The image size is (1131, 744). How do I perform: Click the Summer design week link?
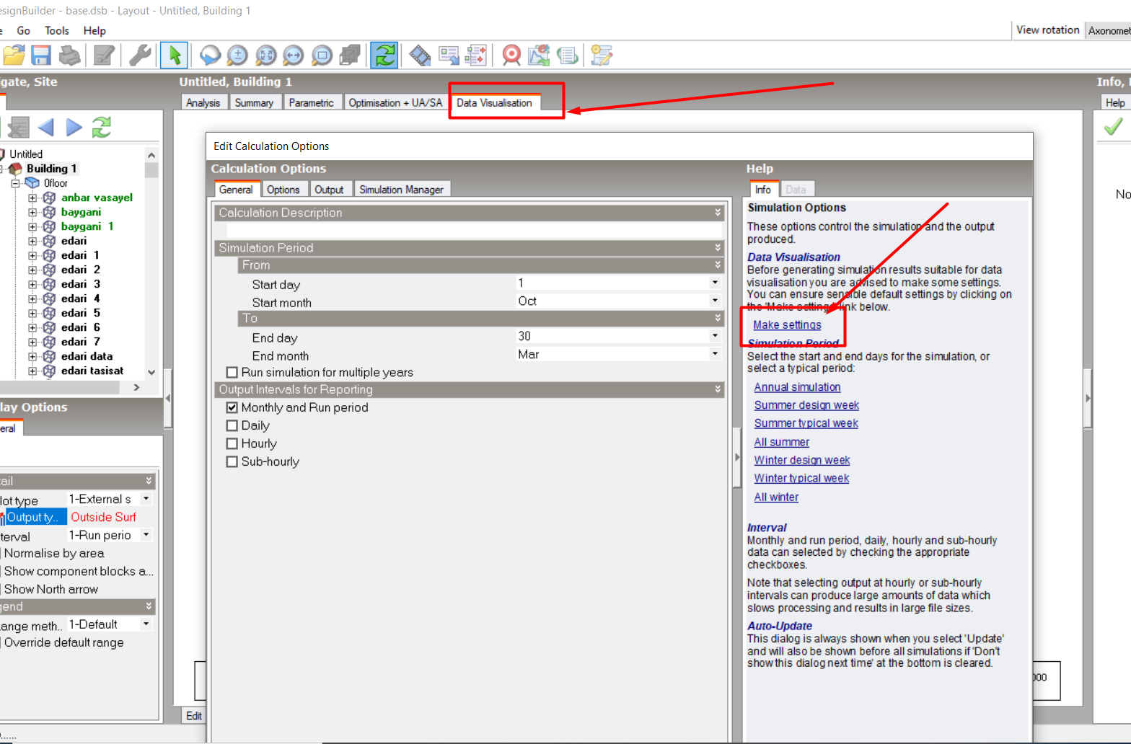[x=806, y=405]
